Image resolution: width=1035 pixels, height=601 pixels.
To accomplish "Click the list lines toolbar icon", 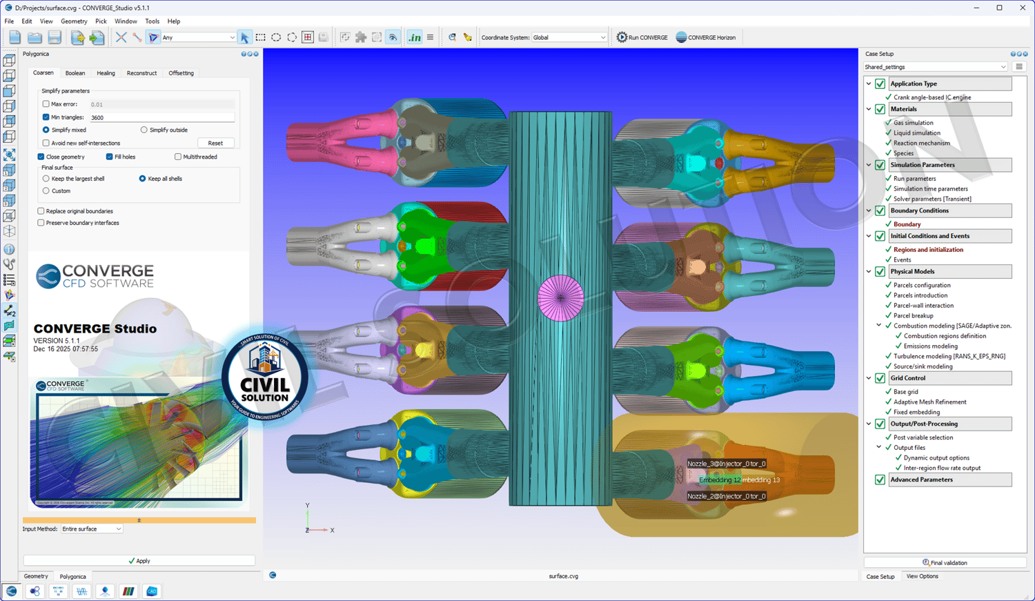I will point(431,37).
